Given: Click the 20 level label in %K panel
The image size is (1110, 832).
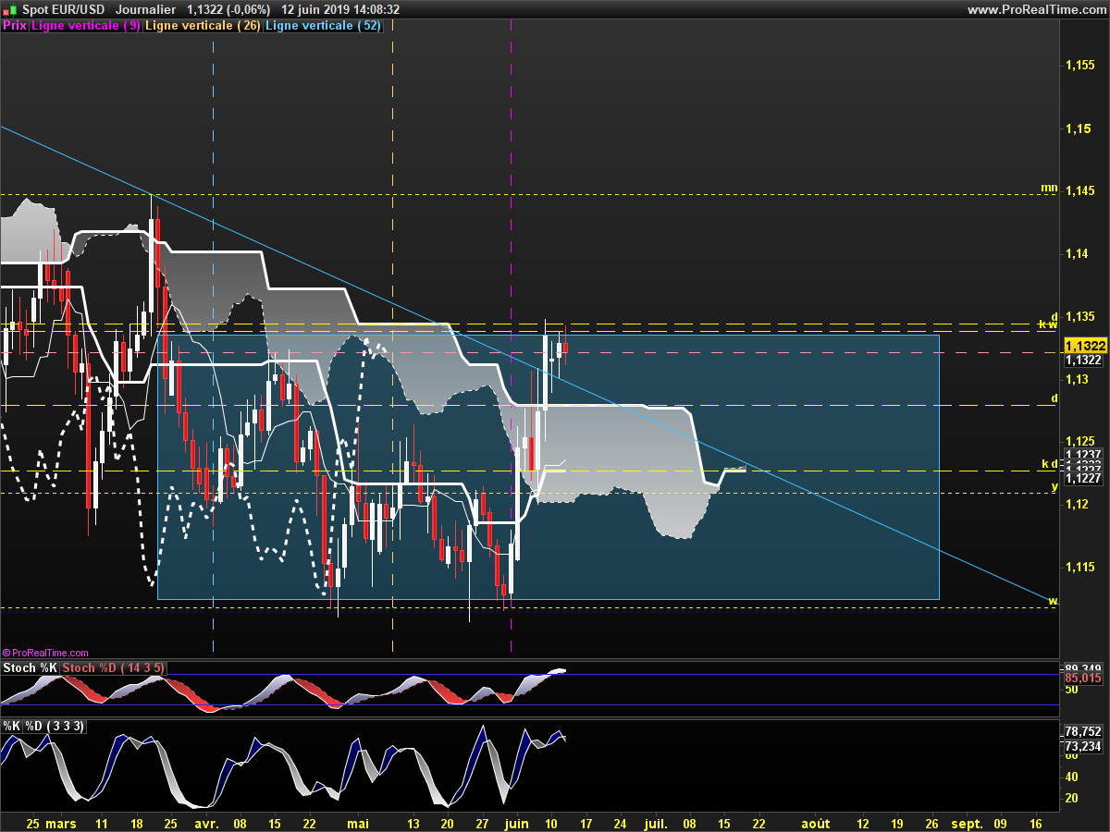Looking at the screenshot, I should tap(1072, 798).
